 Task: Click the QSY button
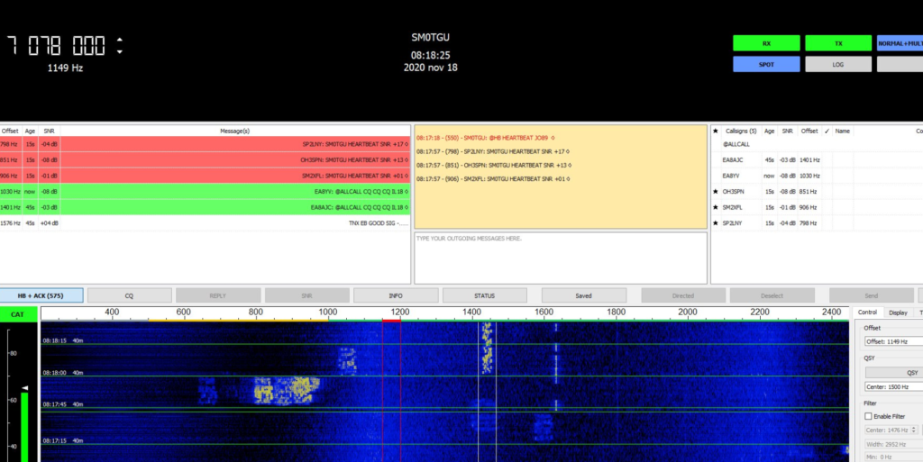pos(895,373)
